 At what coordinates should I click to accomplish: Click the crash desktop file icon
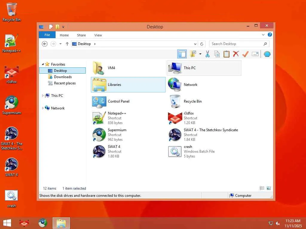click(x=12, y=199)
